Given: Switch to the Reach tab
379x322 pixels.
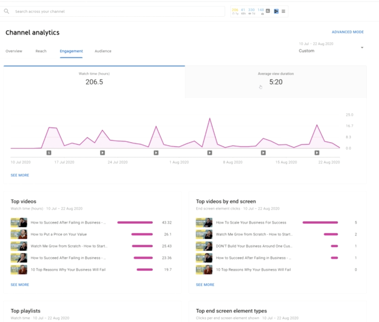Looking at the screenshot, I should (41, 51).
